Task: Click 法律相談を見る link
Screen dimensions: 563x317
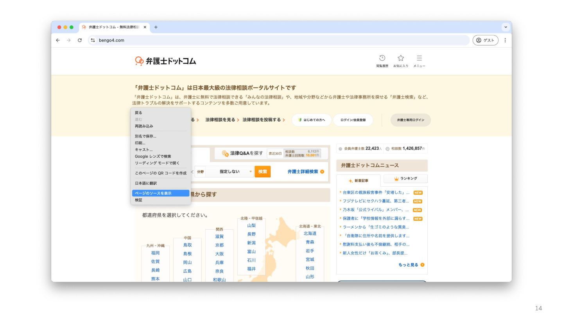Action: (221, 120)
